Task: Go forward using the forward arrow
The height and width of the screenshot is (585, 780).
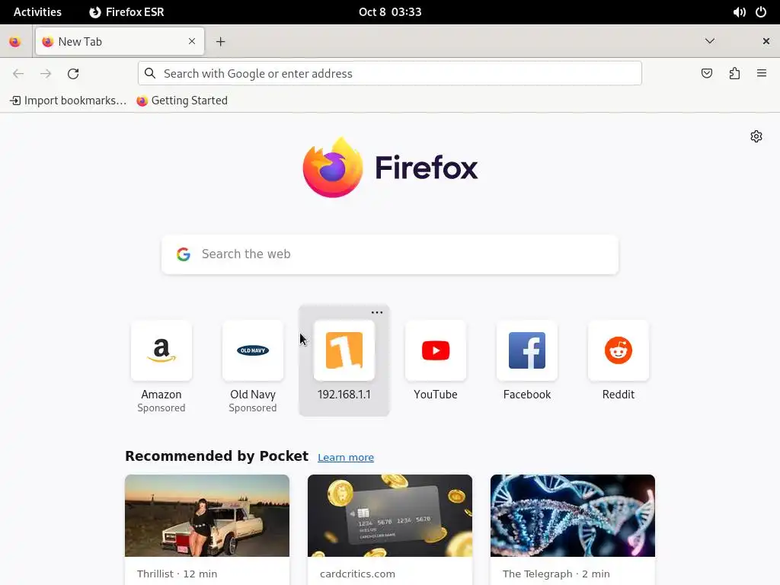Action: click(46, 74)
